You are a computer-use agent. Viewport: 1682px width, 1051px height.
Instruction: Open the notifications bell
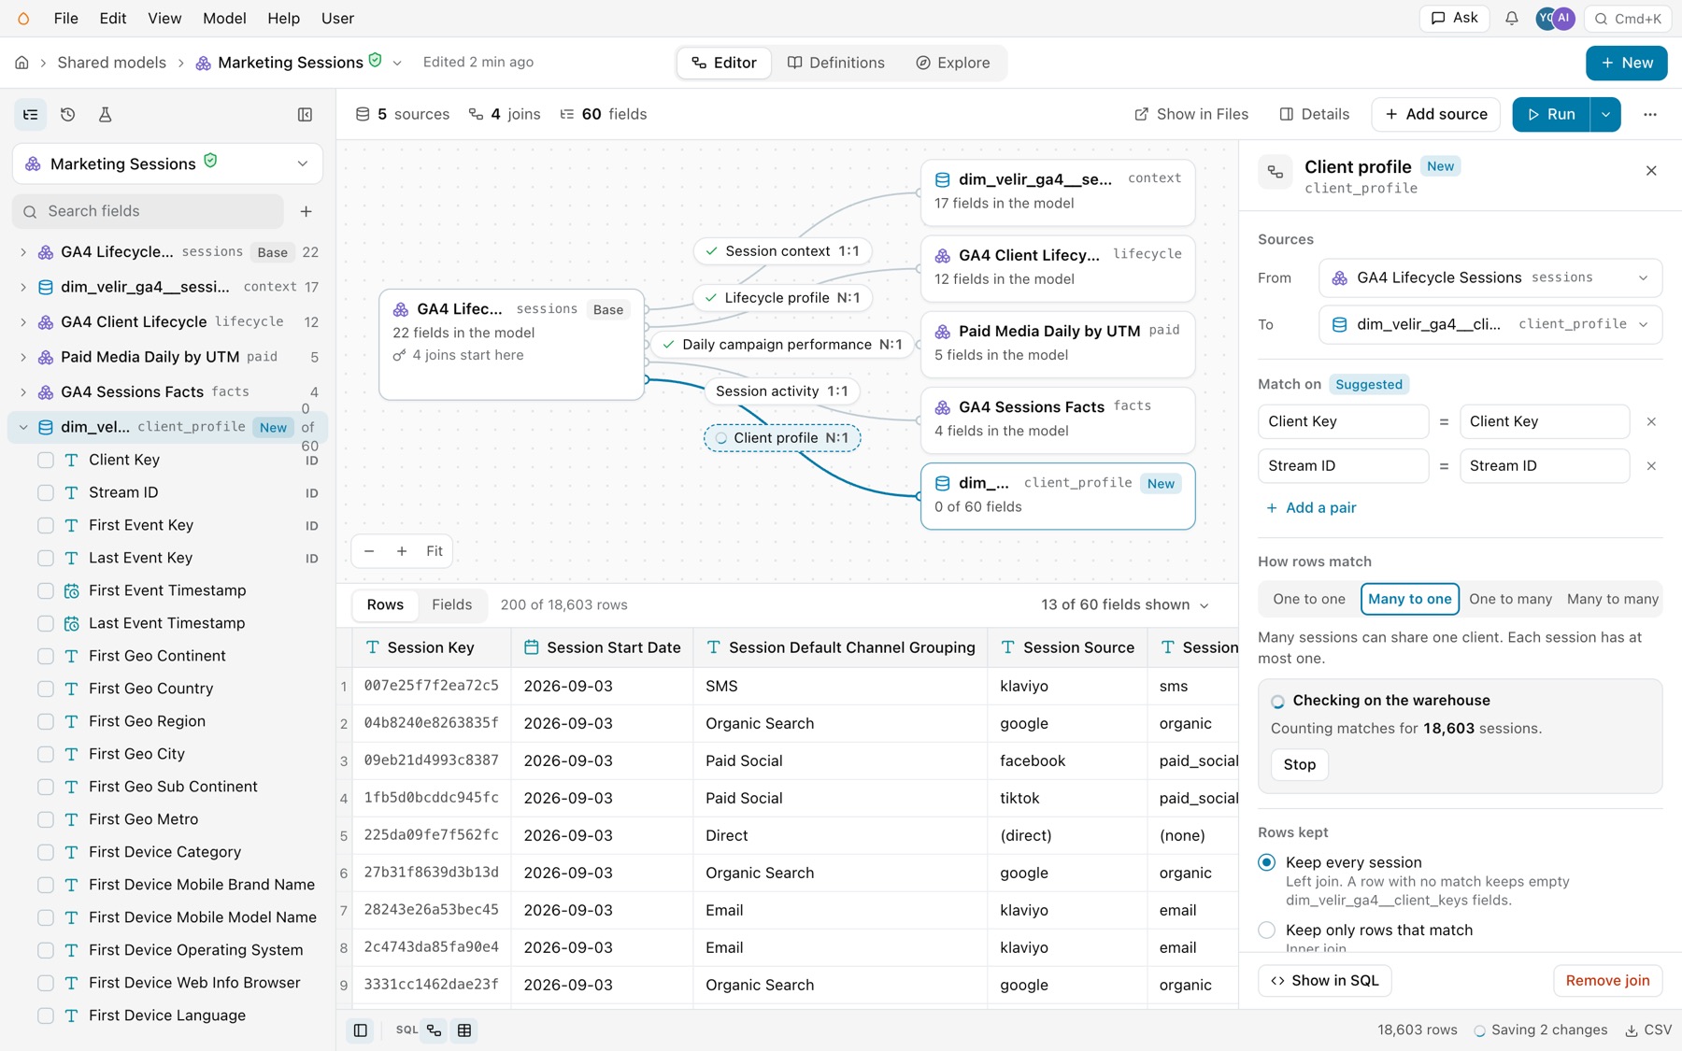1511,19
